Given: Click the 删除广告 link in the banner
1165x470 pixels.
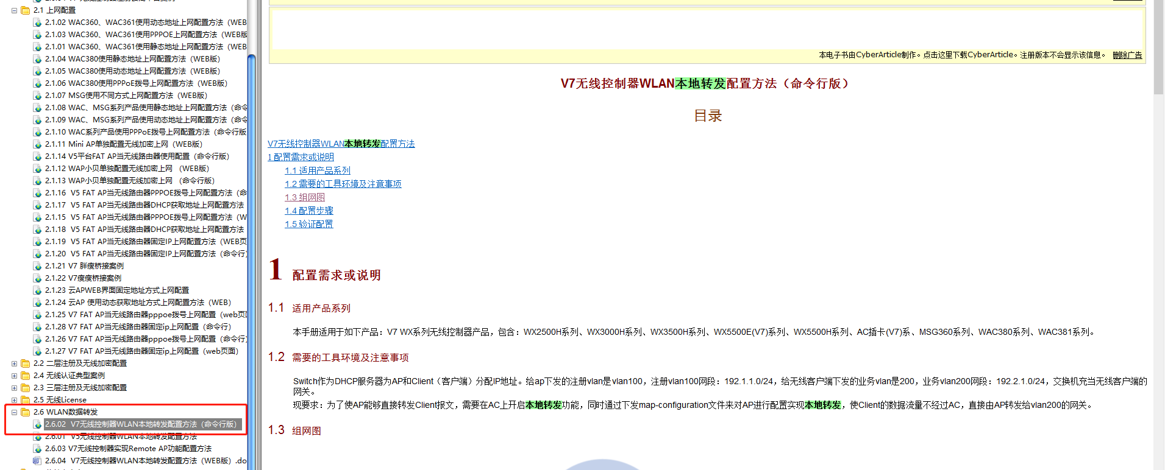Looking at the screenshot, I should [x=1127, y=55].
